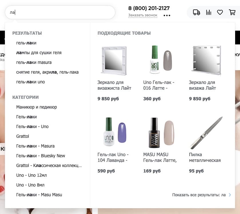Open the shopping cart icon
Screen dimensions: 240x214
232,12
